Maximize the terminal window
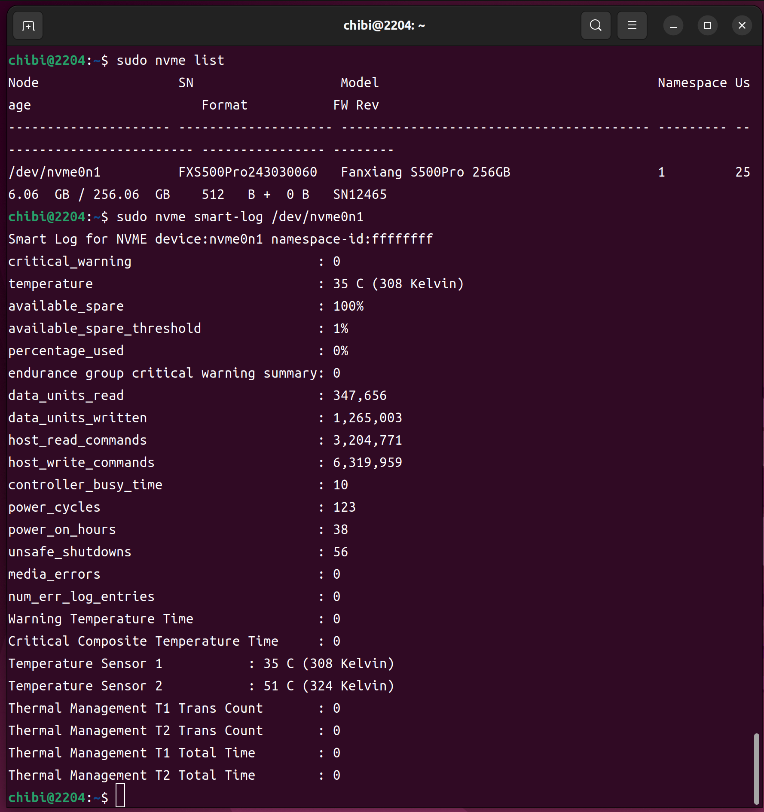This screenshot has width=764, height=812. pos(707,26)
